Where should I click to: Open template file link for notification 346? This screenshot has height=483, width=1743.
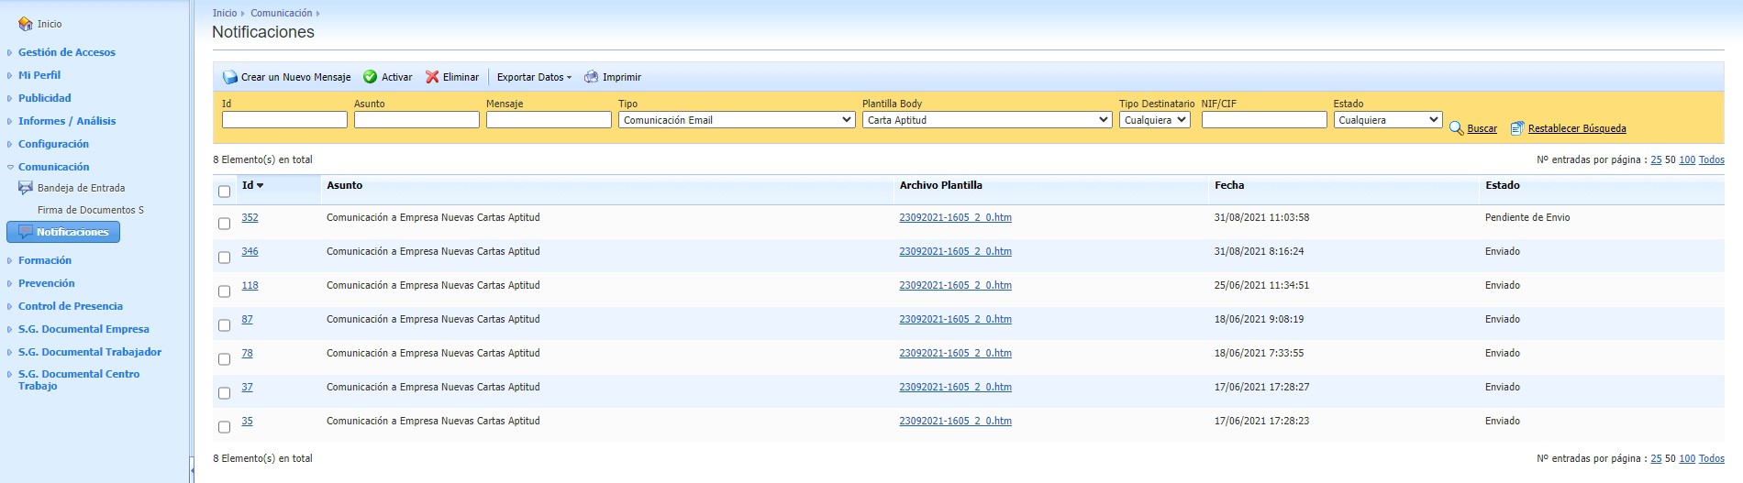[x=955, y=251]
